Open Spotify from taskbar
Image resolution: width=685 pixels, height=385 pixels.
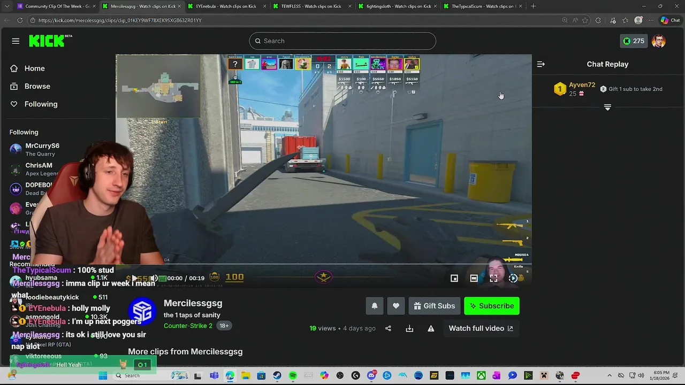pos(293,376)
